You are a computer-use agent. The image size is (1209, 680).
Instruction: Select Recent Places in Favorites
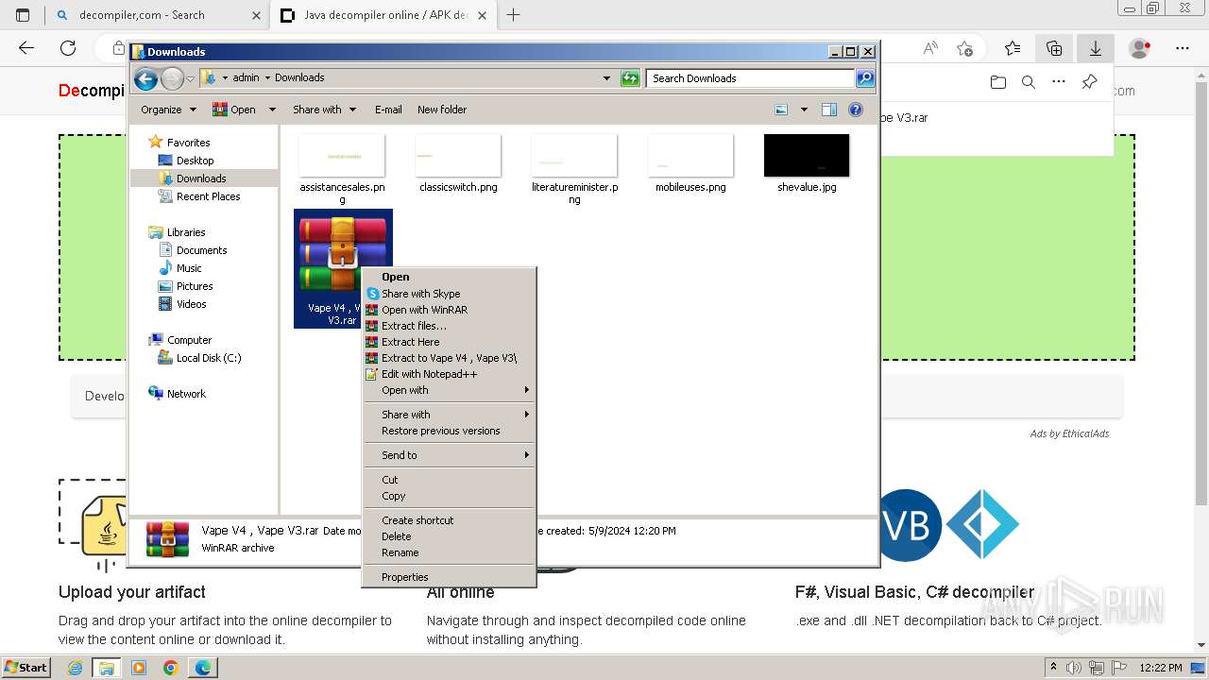(208, 196)
